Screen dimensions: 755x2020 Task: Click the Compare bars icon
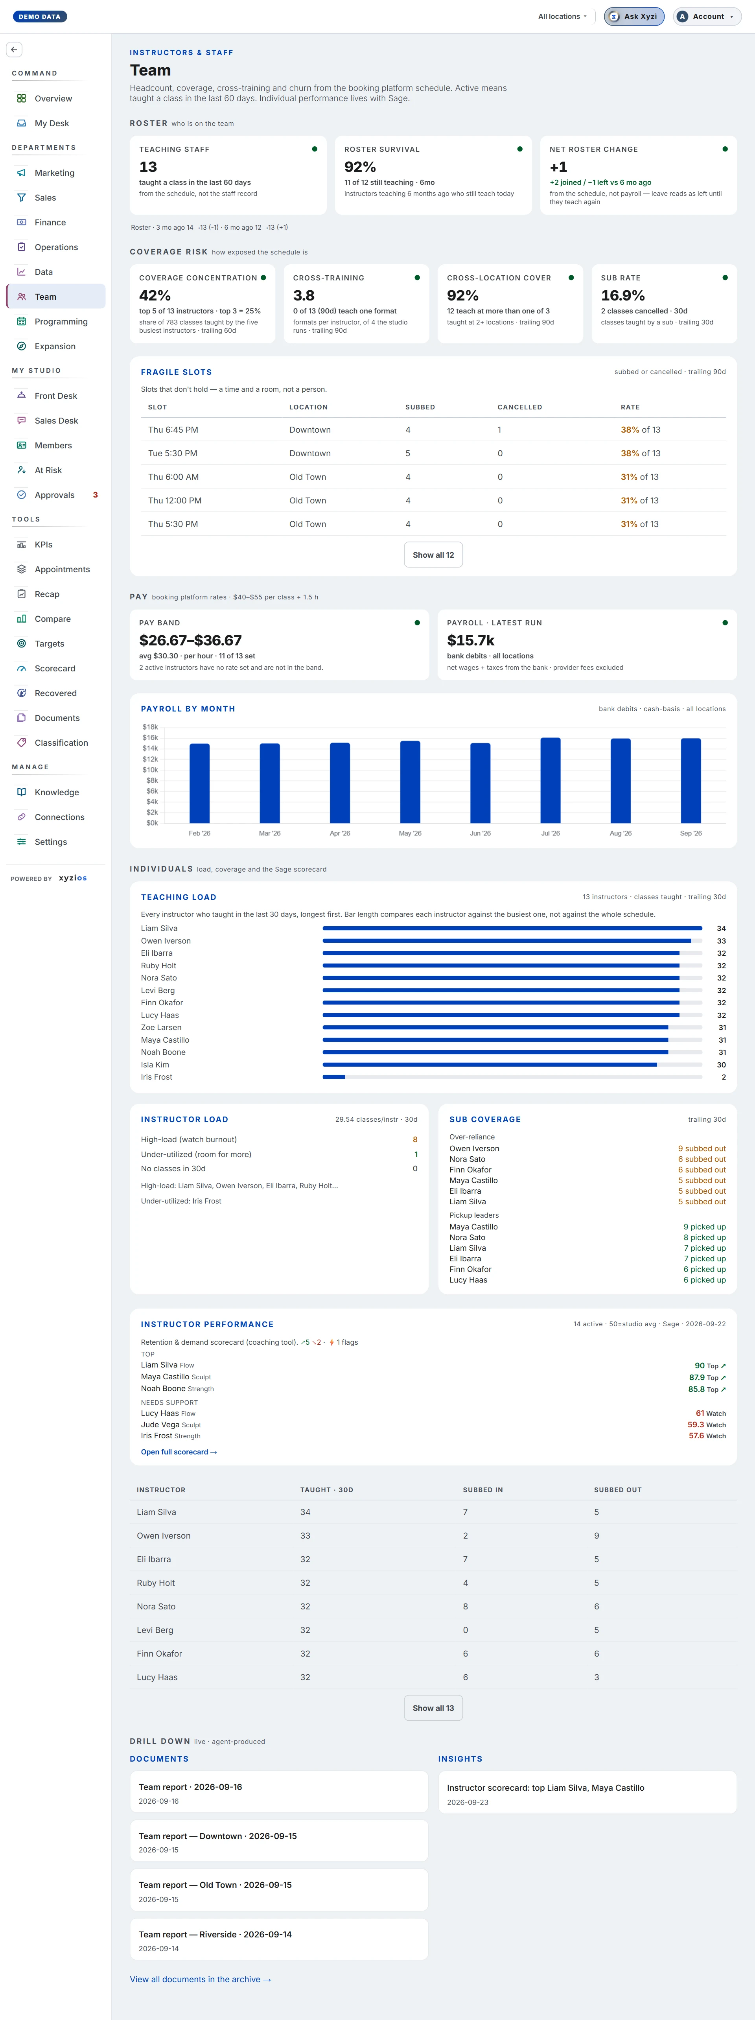coord(21,619)
